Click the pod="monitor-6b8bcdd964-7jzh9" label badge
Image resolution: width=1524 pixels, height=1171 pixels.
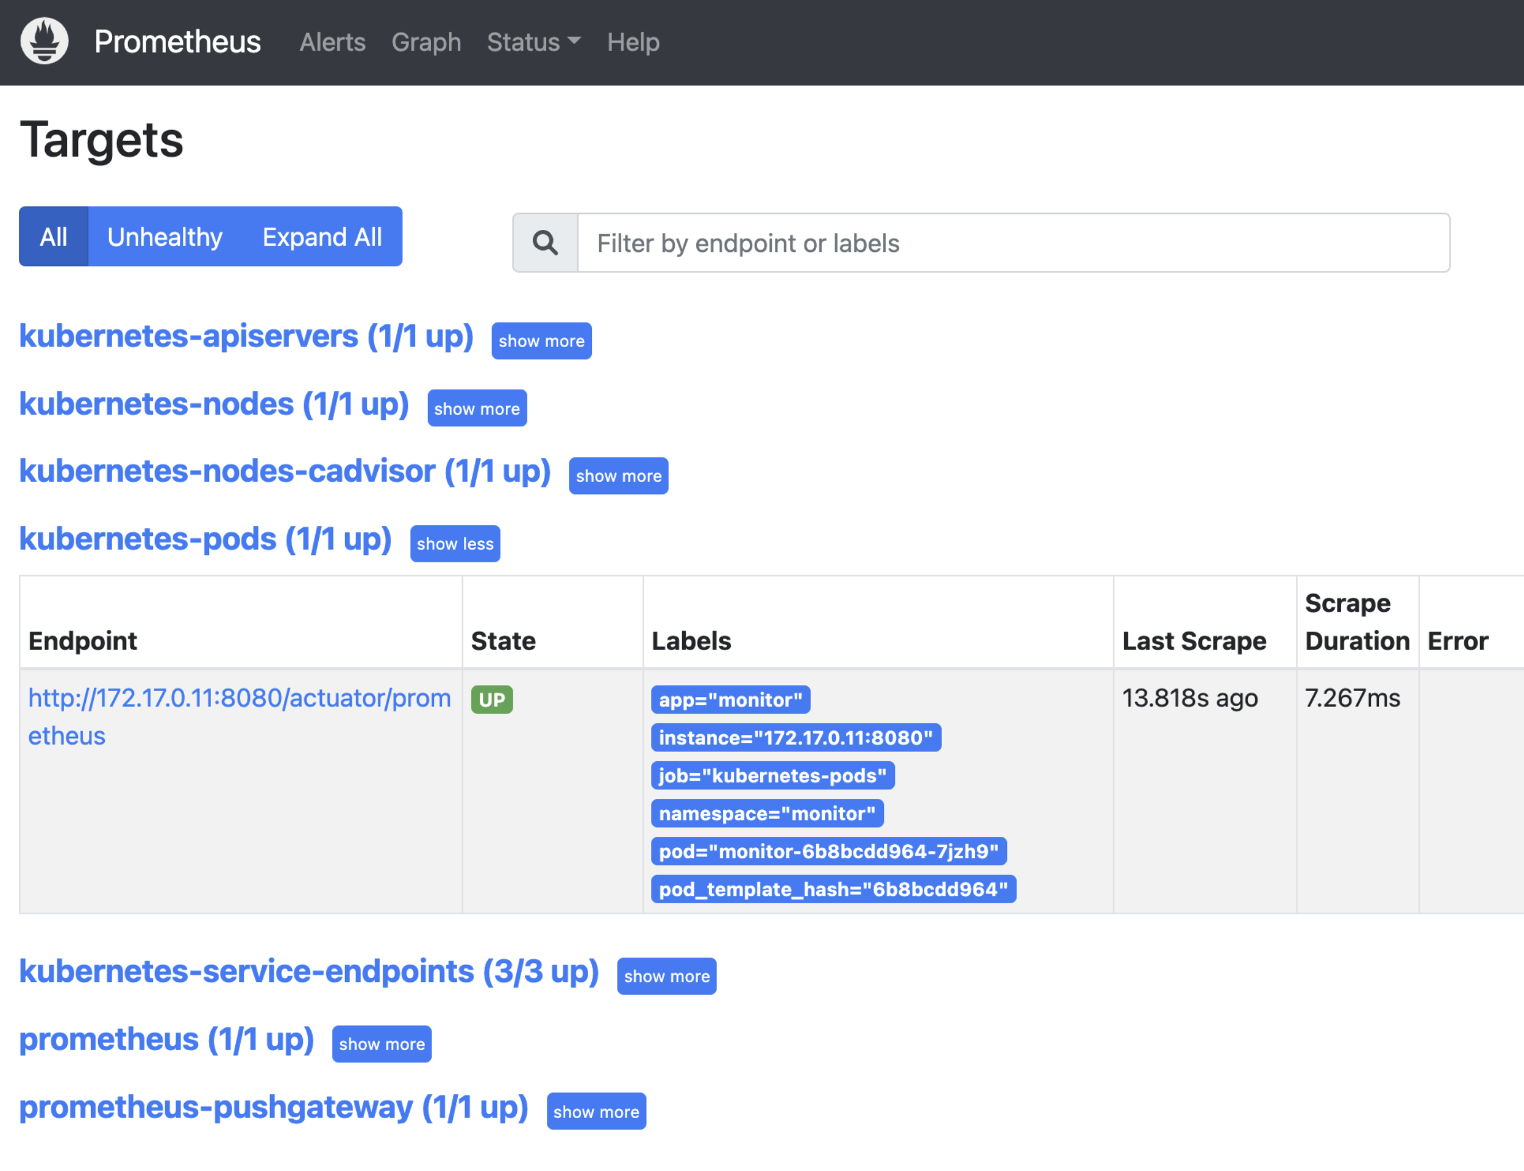click(829, 851)
